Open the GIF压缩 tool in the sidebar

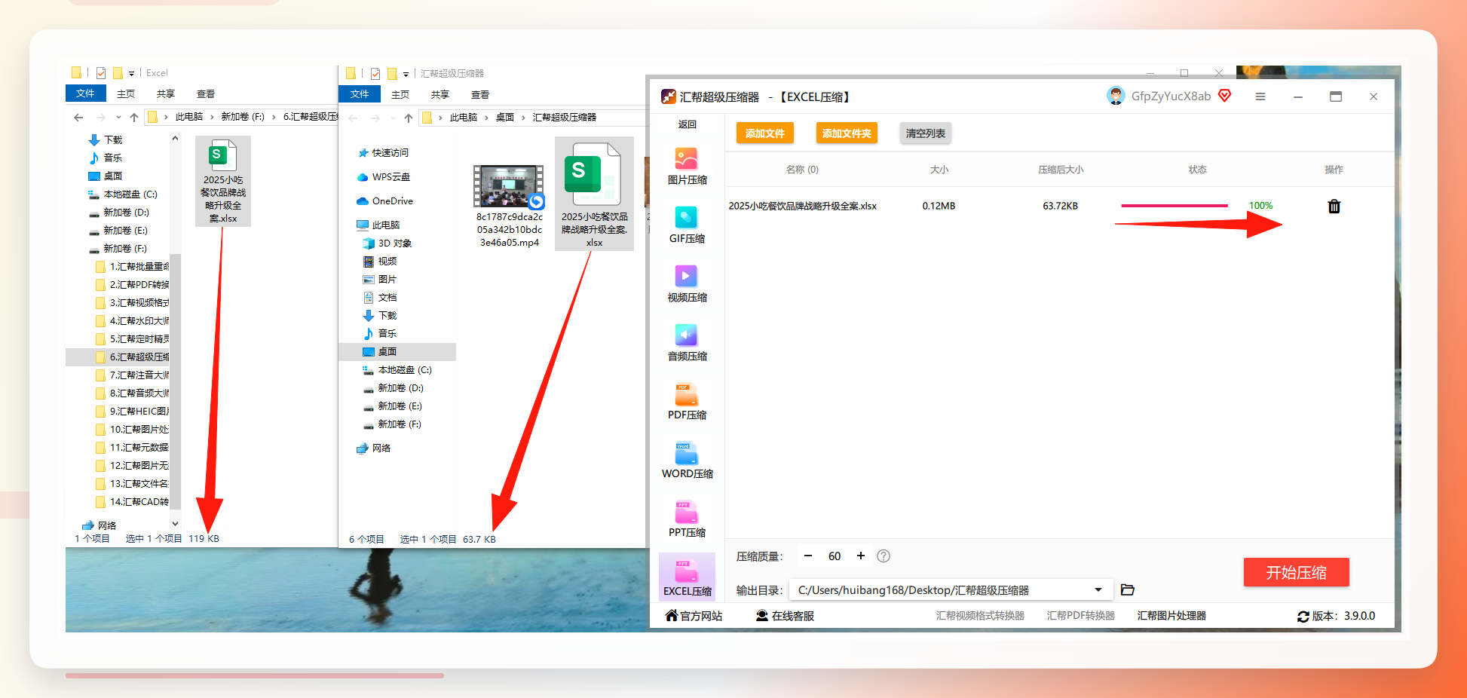pos(687,225)
